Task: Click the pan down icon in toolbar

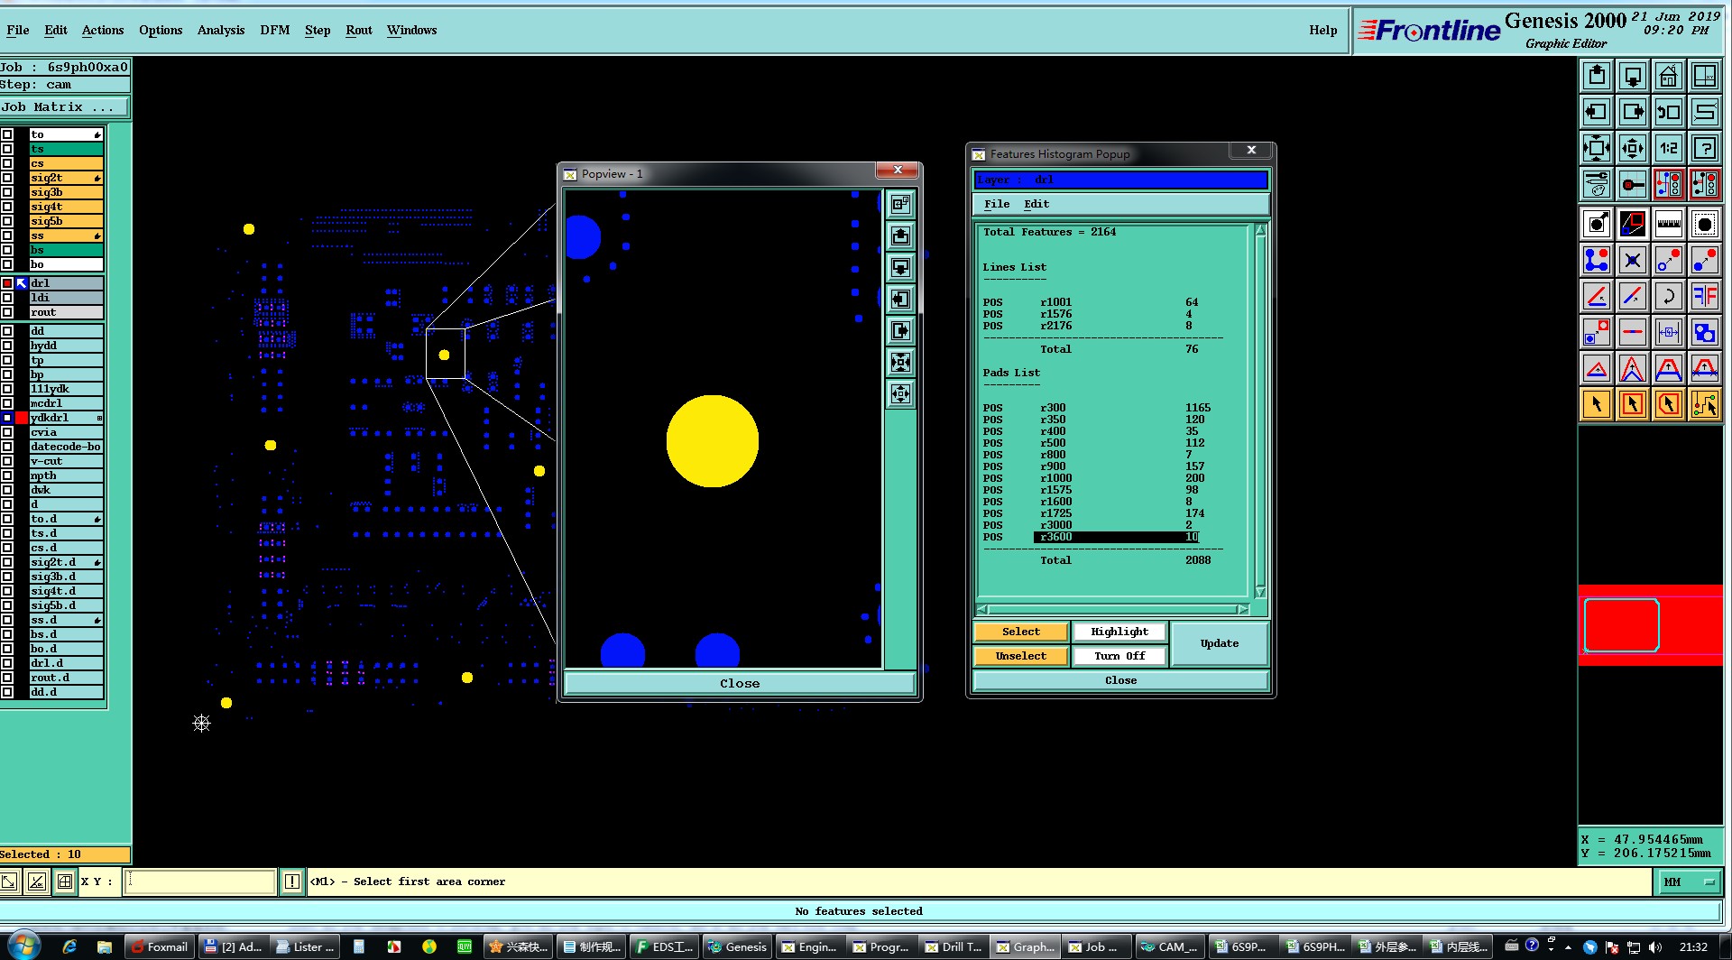Action: pyautogui.click(x=1633, y=76)
